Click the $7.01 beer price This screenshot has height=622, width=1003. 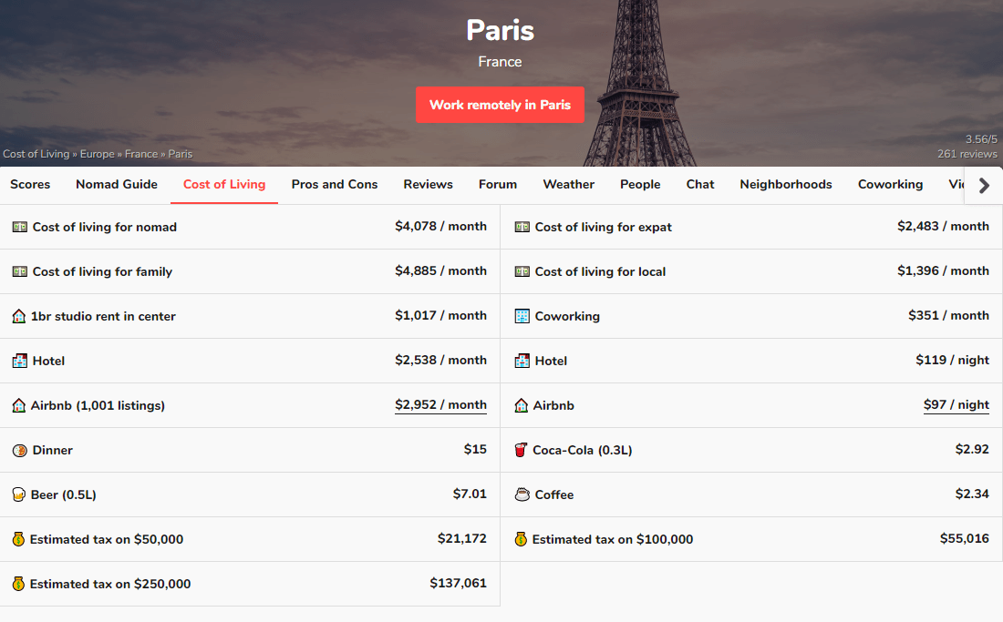click(x=470, y=495)
